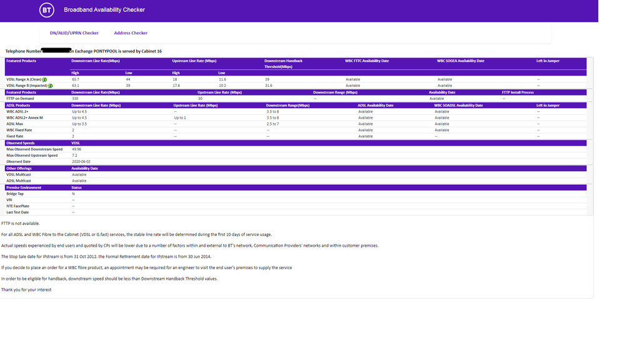Image resolution: width=624 pixels, height=351 pixels.
Task: Select the 'NTE FacePlate' row label
Action: [17, 207]
